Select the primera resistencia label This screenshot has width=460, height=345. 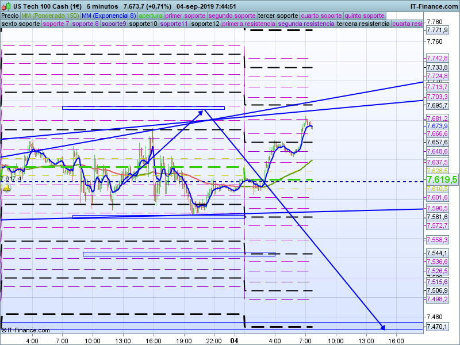click(x=248, y=24)
